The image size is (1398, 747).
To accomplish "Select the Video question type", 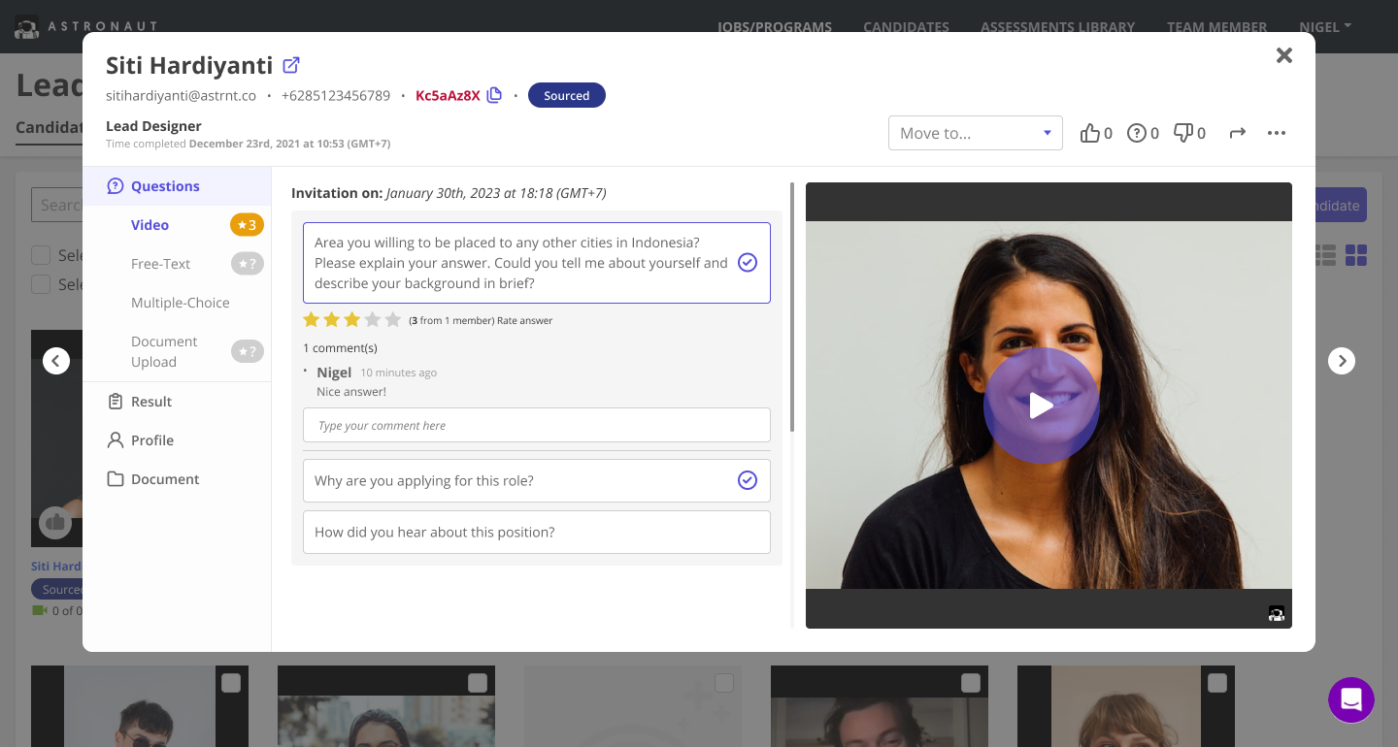I will 150,225.
